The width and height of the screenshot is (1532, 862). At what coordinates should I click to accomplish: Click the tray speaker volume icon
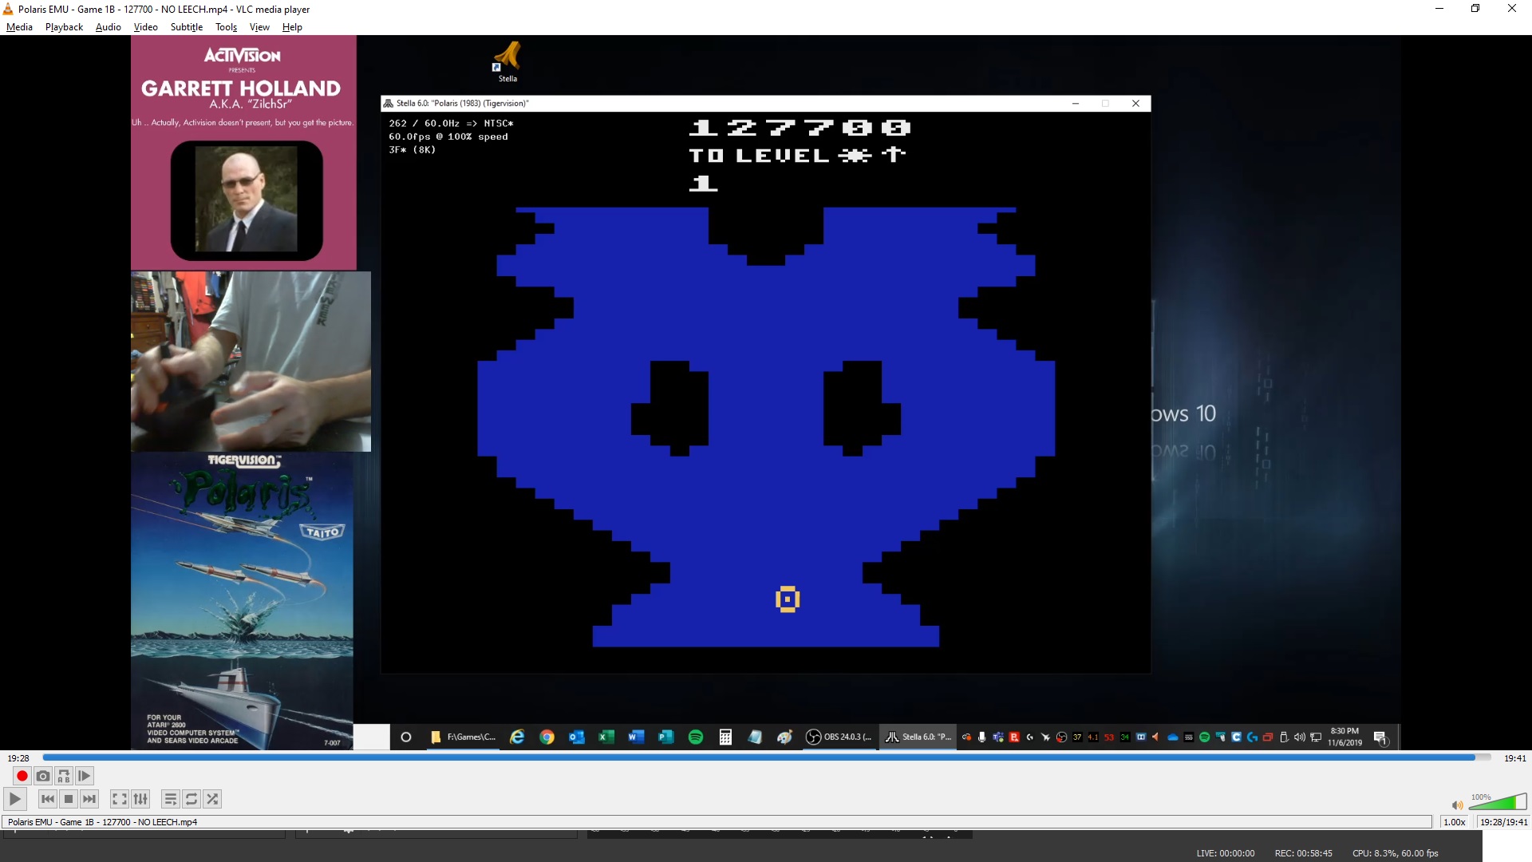pyautogui.click(x=1300, y=737)
